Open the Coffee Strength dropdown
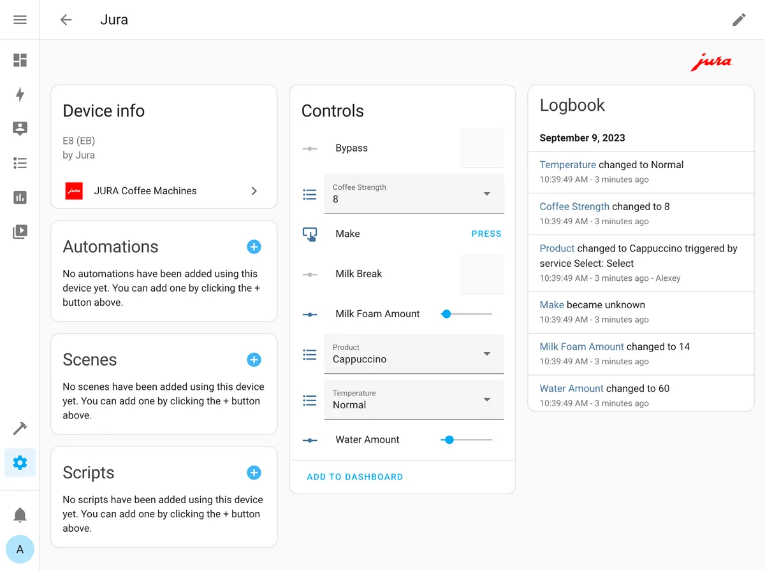Image resolution: width=765 pixels, height=570 pixels. [x=414, y=194]
